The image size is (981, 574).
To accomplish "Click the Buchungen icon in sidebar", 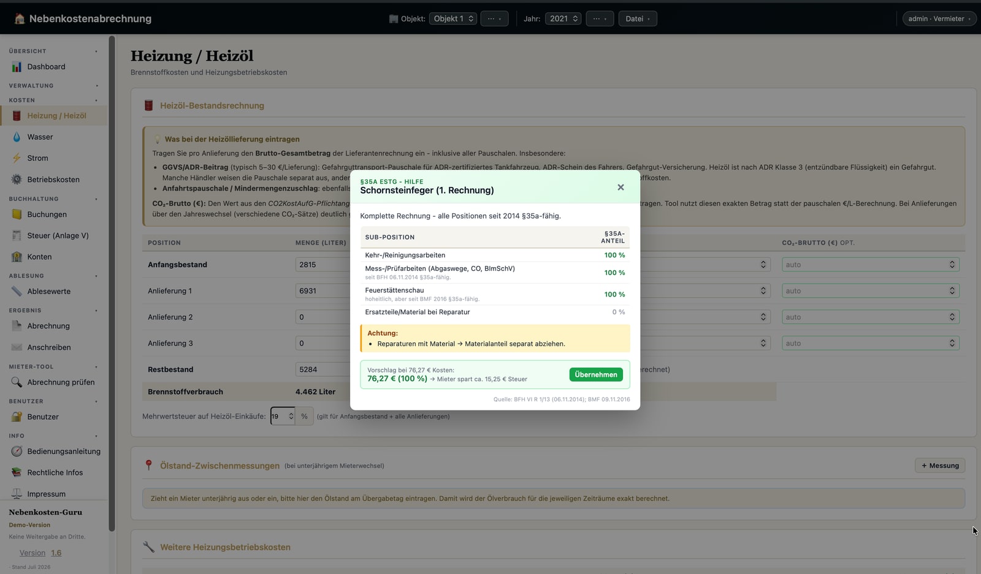I will [x=17, y=214].
